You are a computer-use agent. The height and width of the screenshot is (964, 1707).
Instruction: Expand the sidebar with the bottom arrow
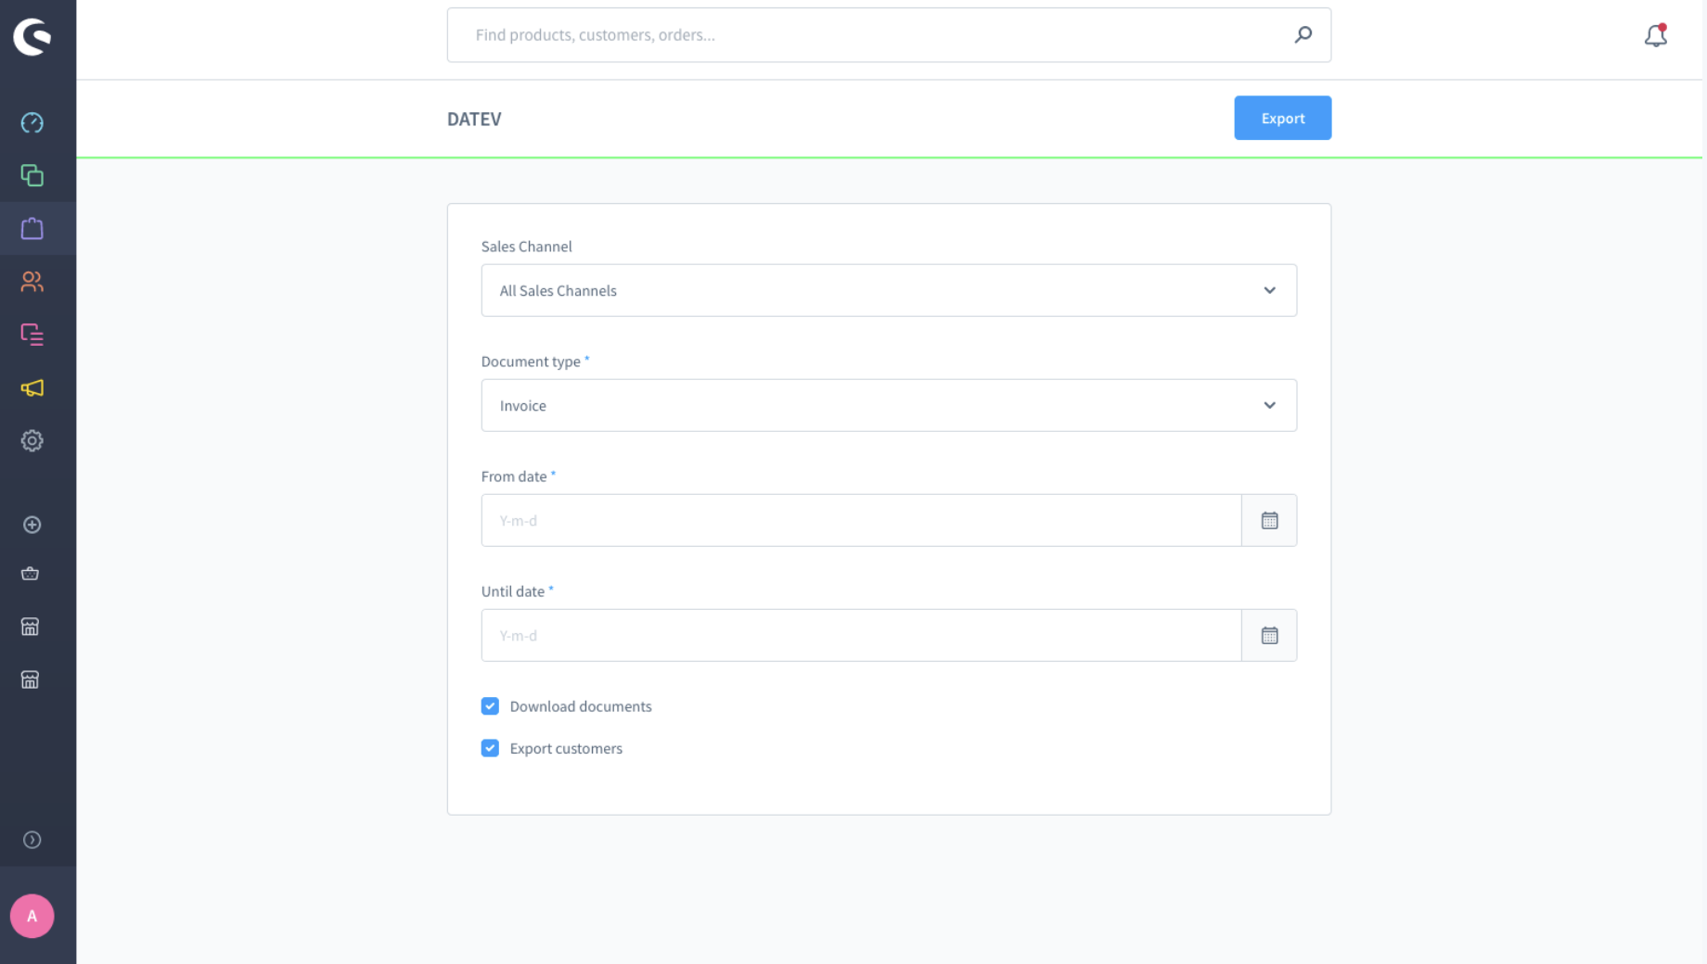point(32,840)
